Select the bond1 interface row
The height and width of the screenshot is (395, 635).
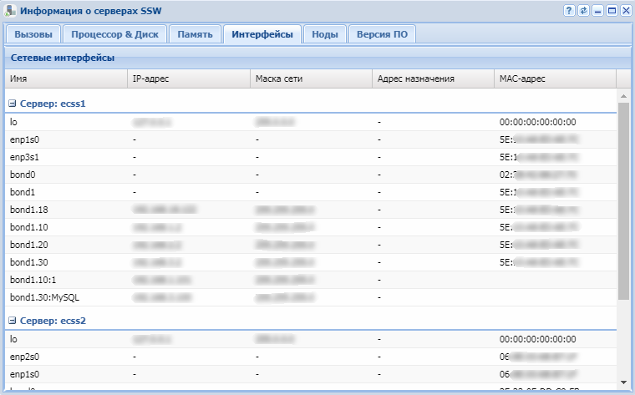[311, 192]
